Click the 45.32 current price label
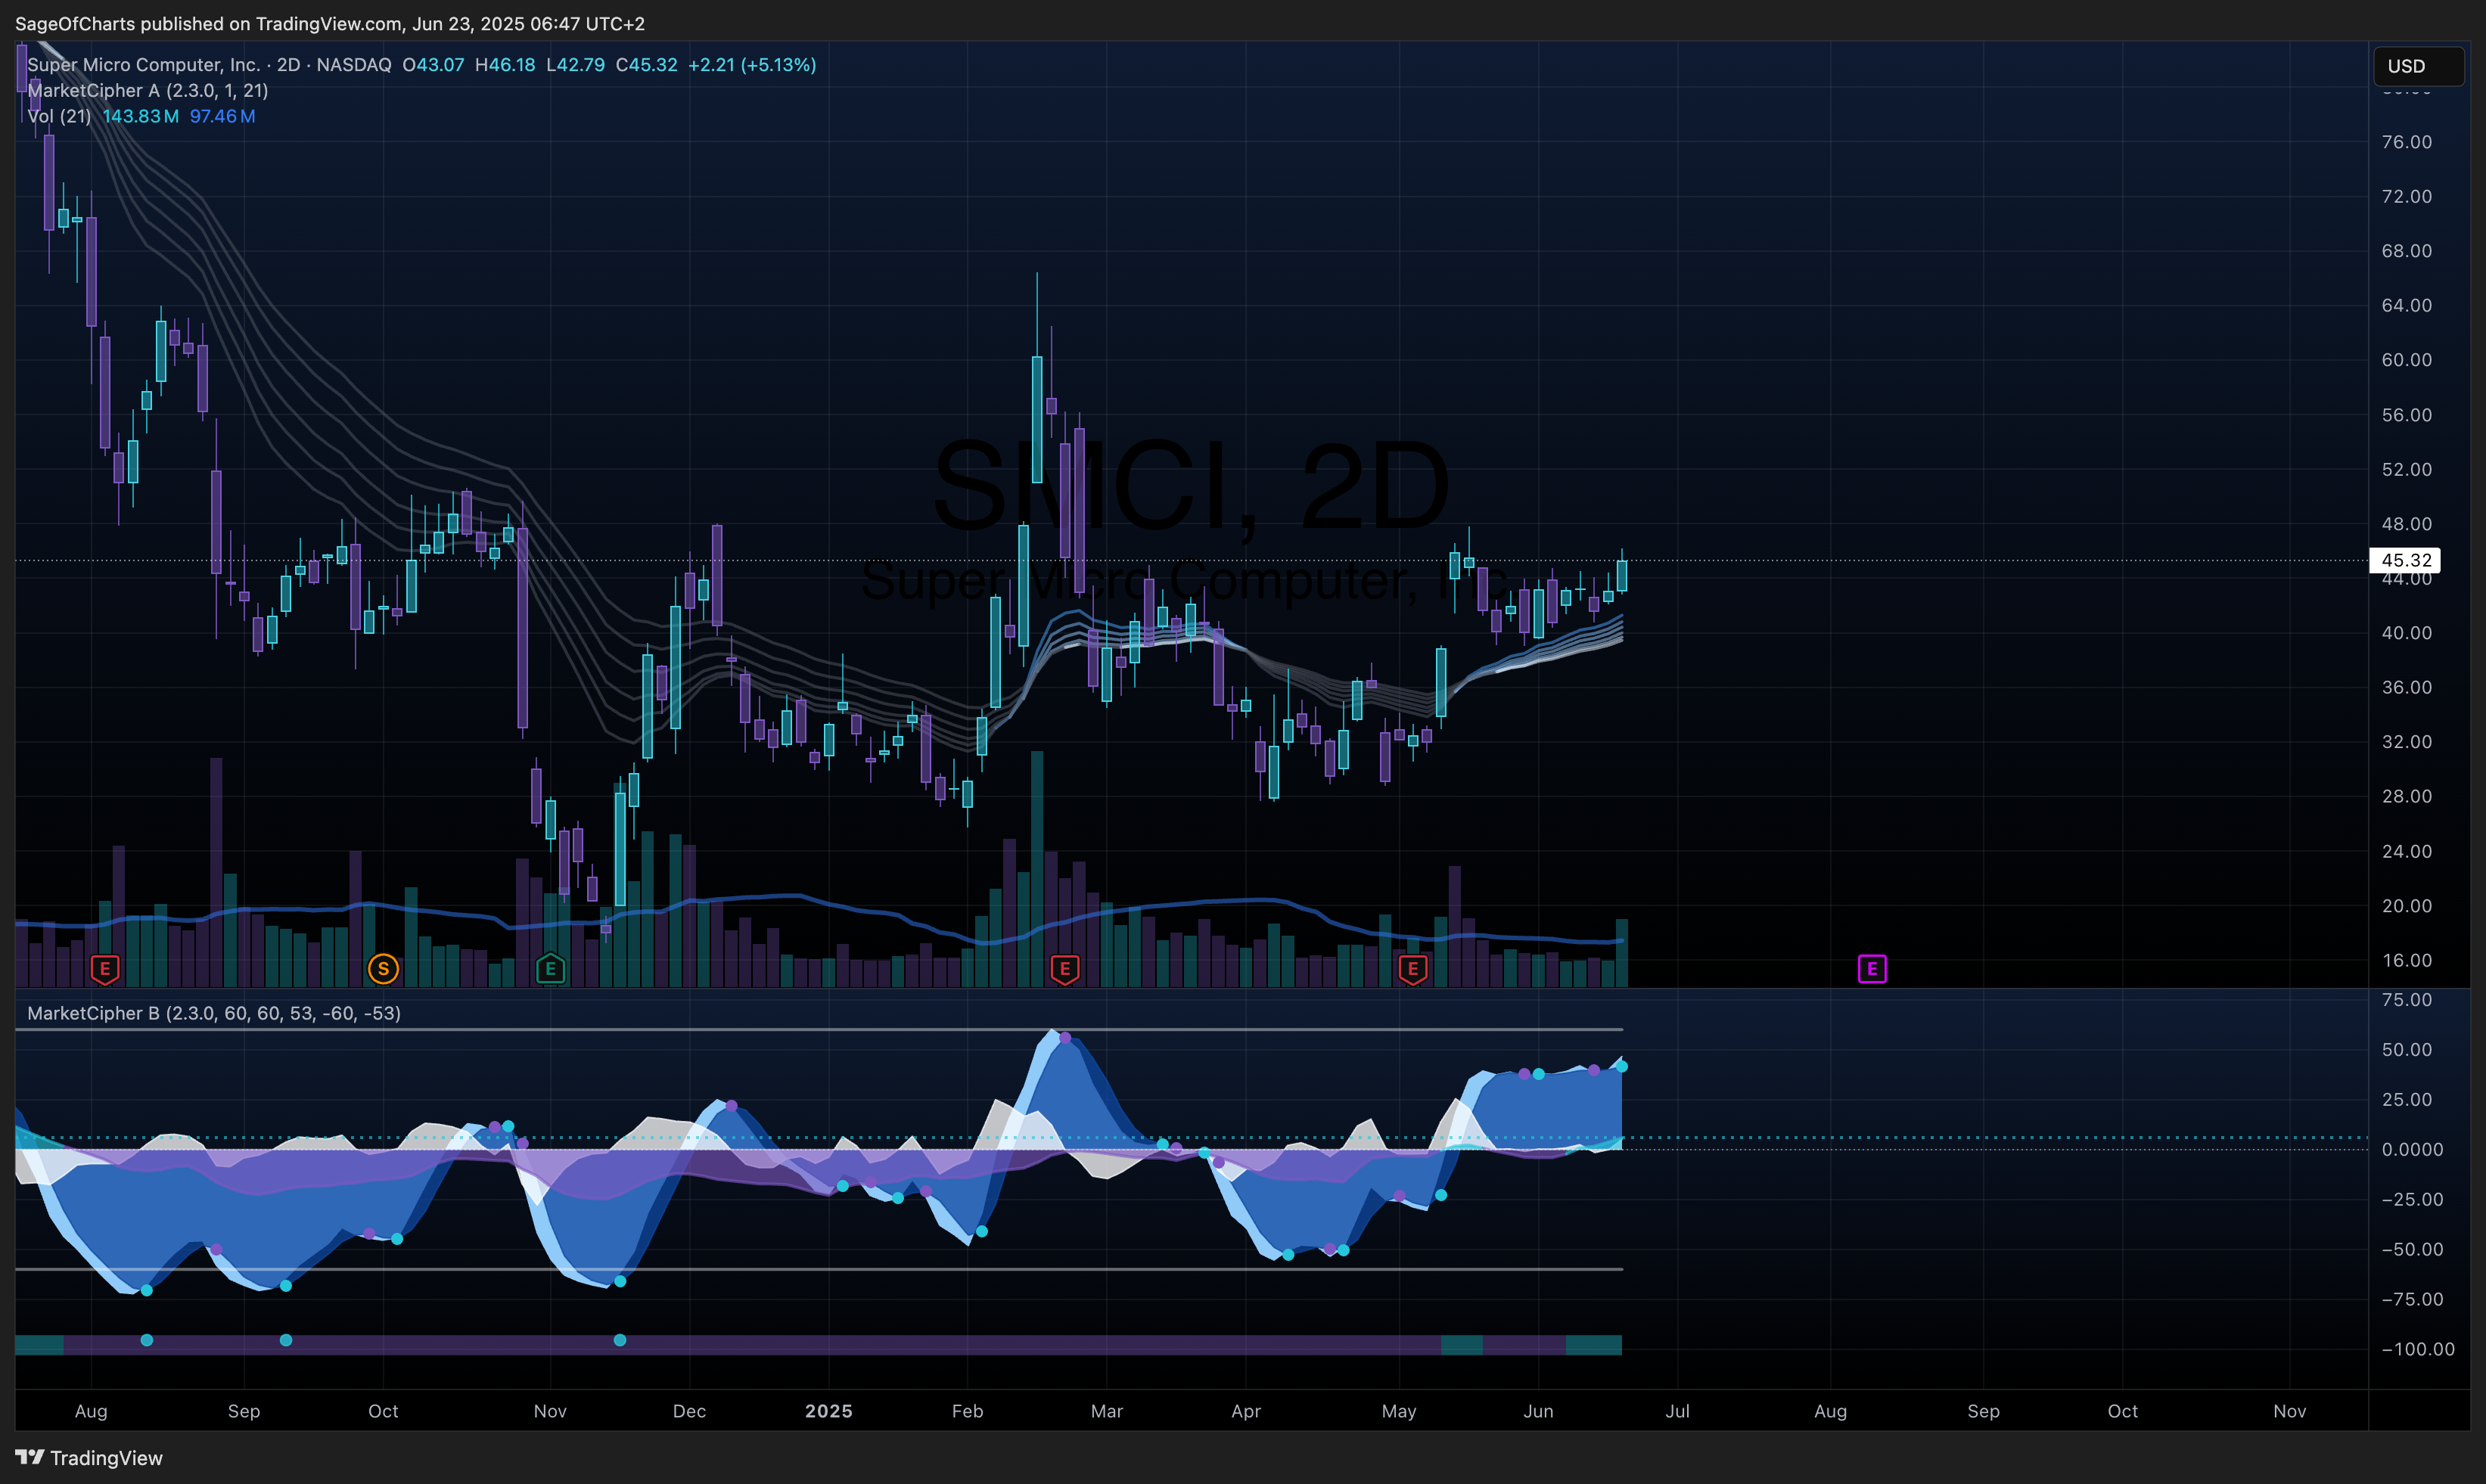The height and width of the screenshot is (1484, 2486). 2406,560
